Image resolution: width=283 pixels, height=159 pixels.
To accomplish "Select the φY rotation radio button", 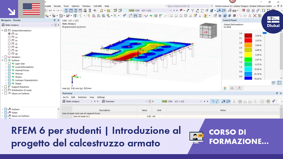I will tap(9, 50).
